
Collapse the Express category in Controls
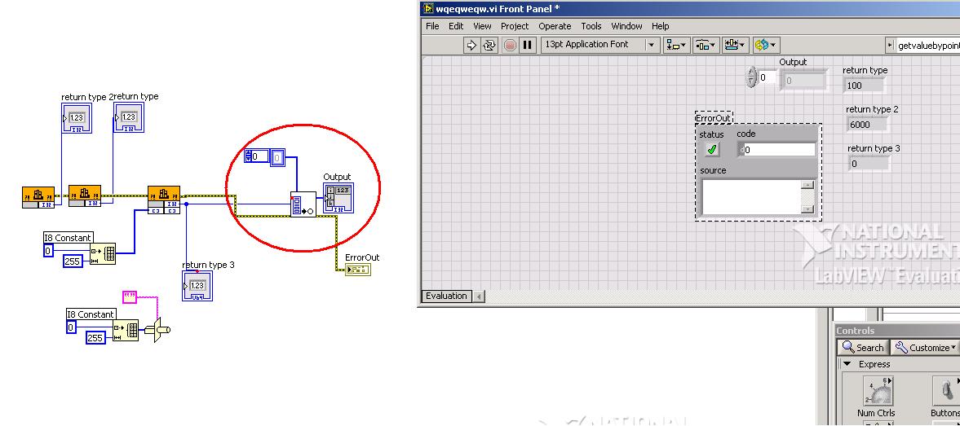[847, 363]
